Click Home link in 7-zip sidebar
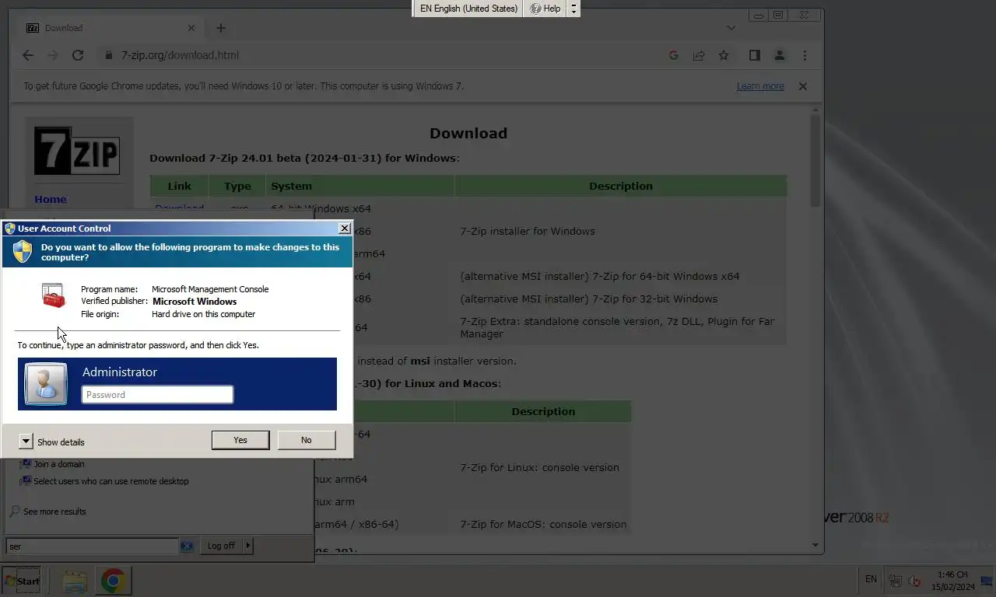This screenshot has height=597, width=996. click(x=51, y=199)
